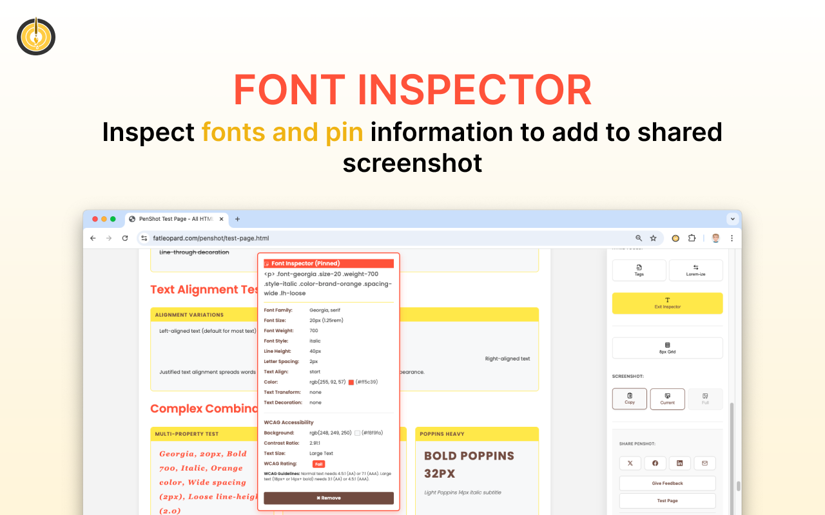Open Chrome's three-dot menu

732,238
